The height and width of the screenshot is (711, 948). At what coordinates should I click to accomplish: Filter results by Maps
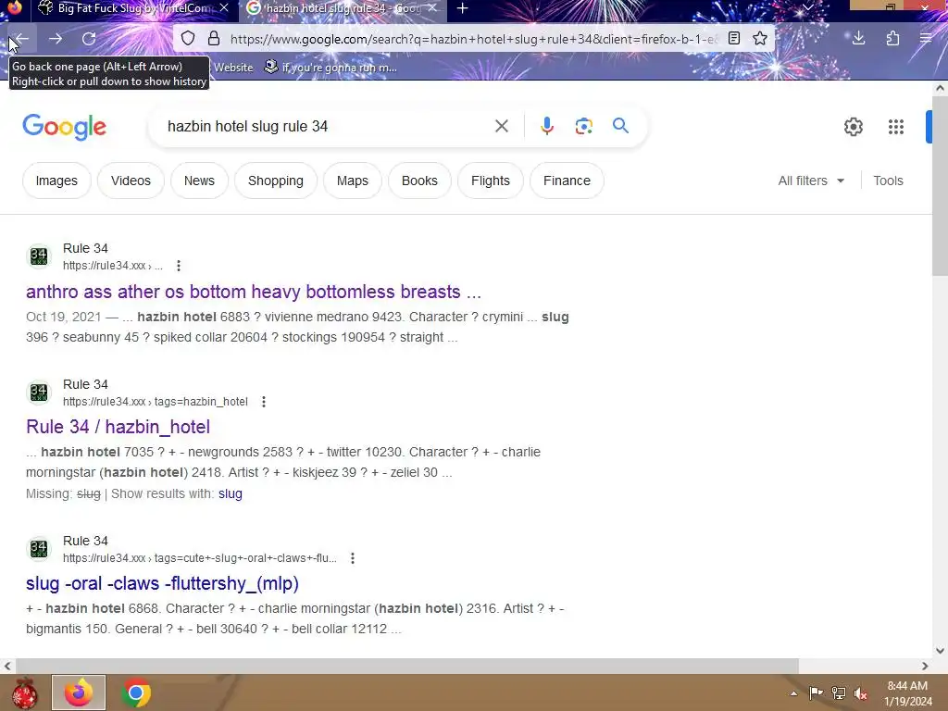[353, 181]
